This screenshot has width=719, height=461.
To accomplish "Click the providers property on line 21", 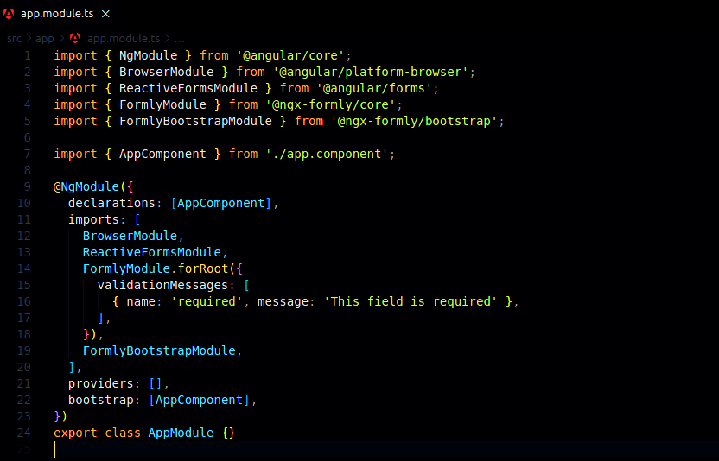I will point(100,383).
